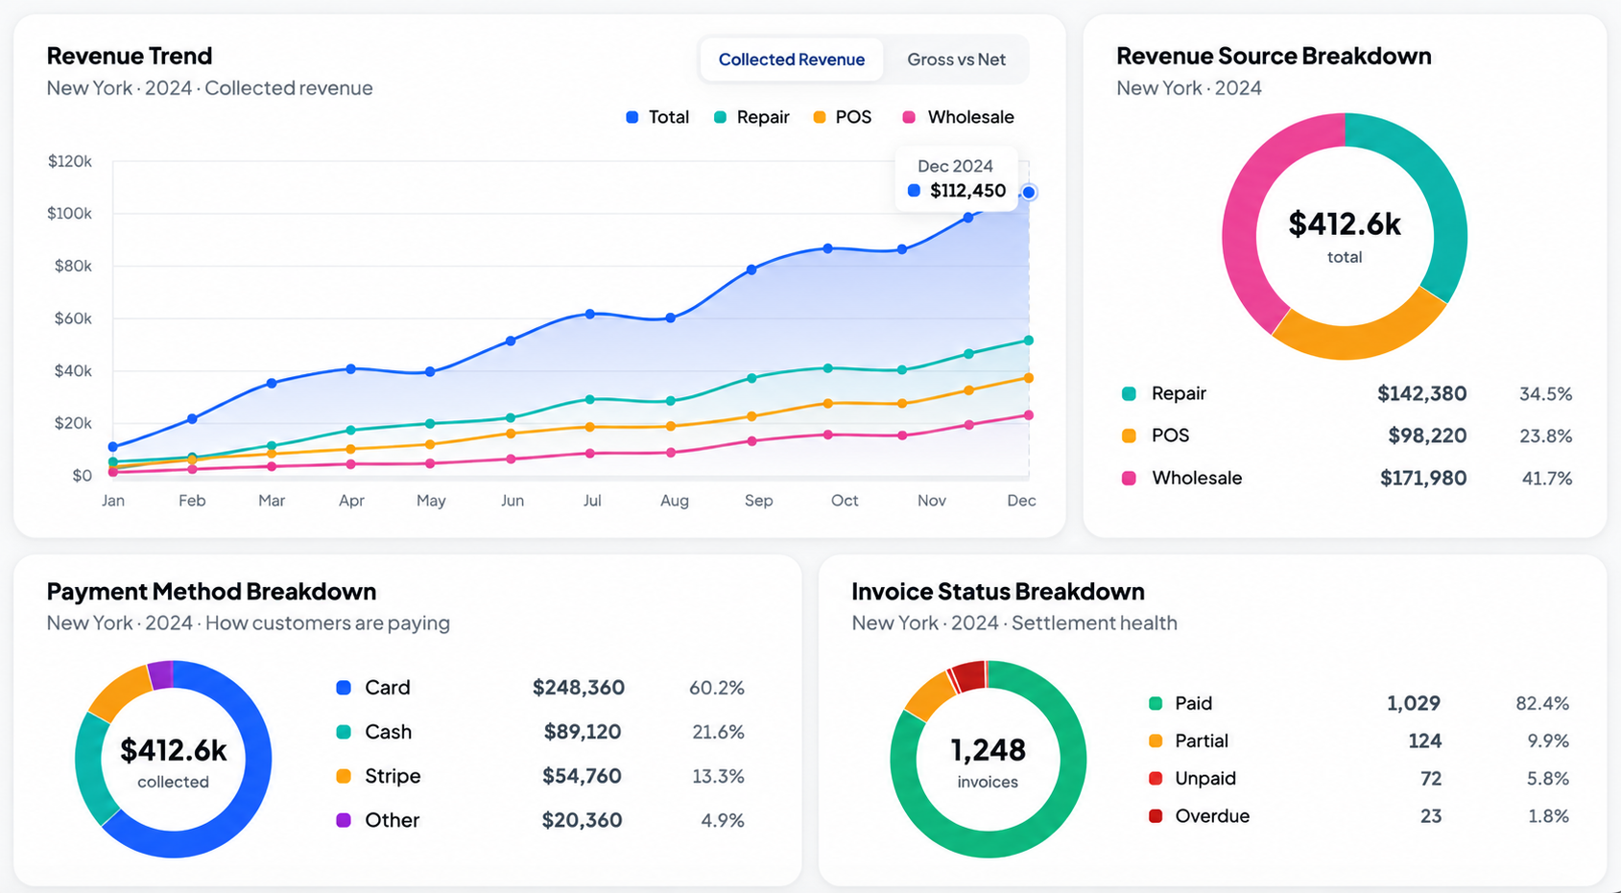
Task: Select the $171,980 Wholesale amount
Action: point(1423,478)
